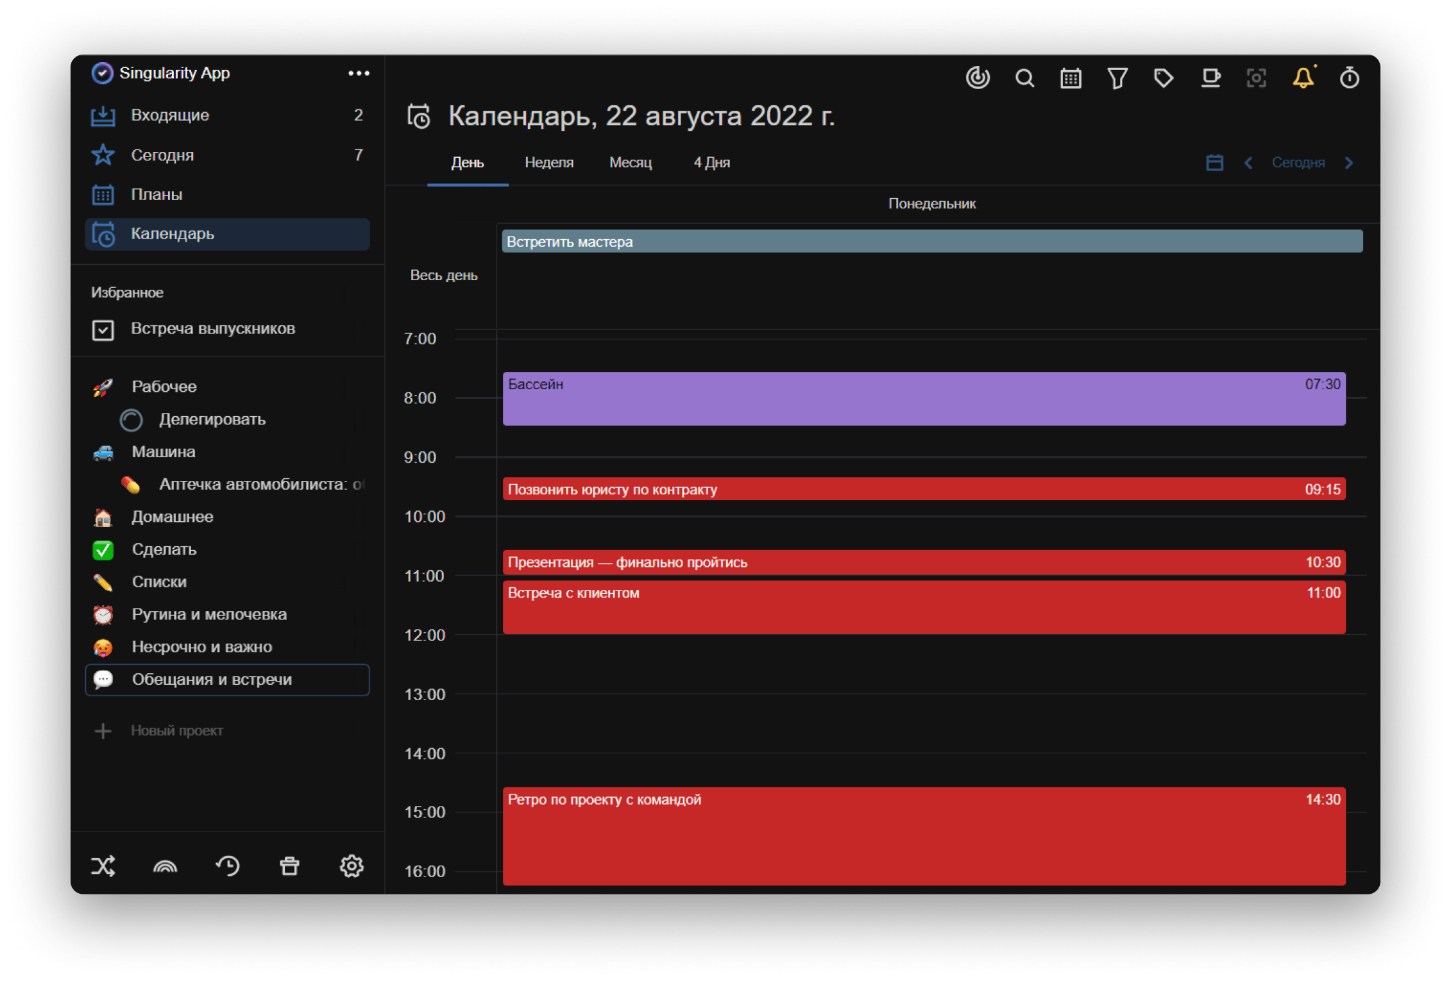The width and height of the screenshot is (1451, 981).
Task: Open Ретро по проекту с командой event
Action: 924,837
